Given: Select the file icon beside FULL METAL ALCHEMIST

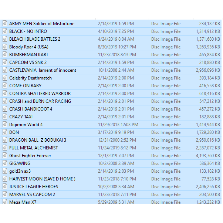Looking at the screenshot, I should click(5, 148).
